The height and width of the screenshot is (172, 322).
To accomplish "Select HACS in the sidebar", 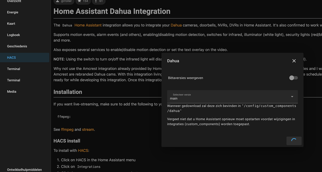I will (12, 58).
